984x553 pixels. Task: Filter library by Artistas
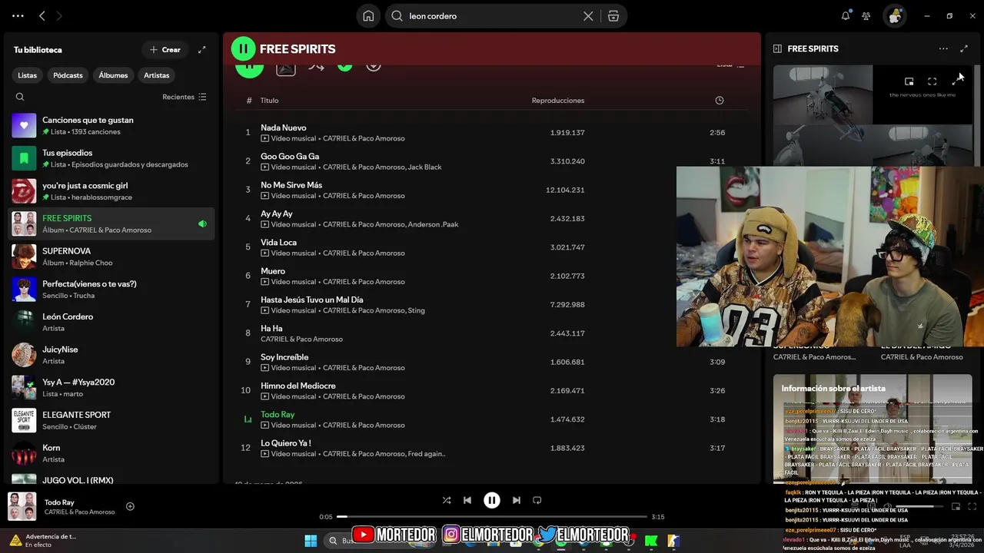coord(157,75)
